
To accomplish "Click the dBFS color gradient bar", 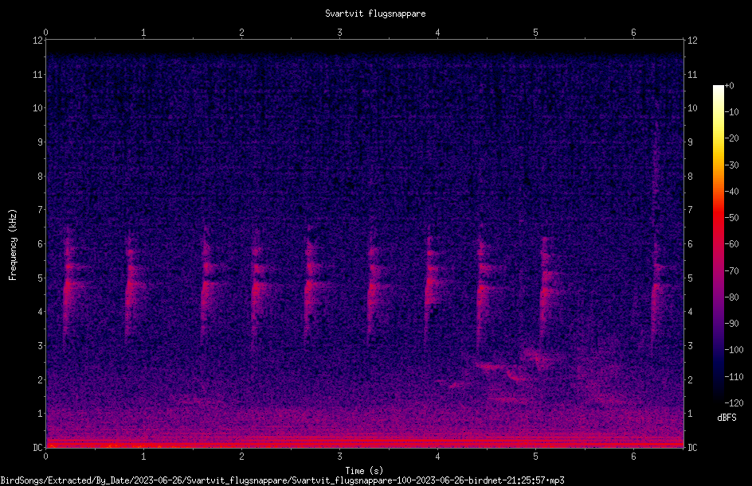I will 718,244.
